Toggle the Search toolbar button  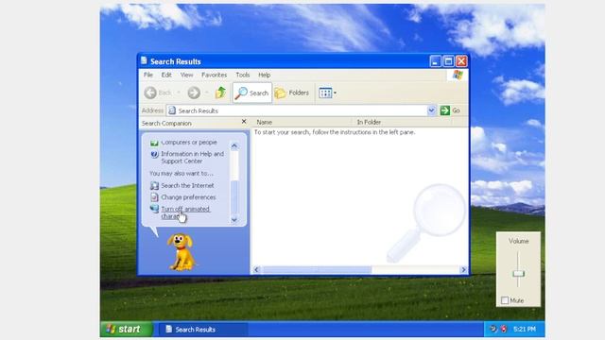pos(252,93)
